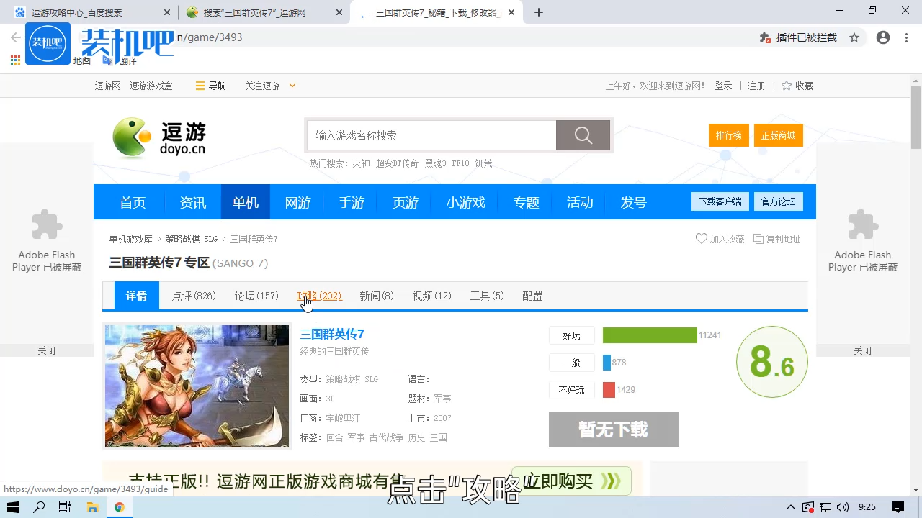This screenshot has width=922, height=518.
Task: Expand hidden icons in the system tray
Action: [790, 507]
